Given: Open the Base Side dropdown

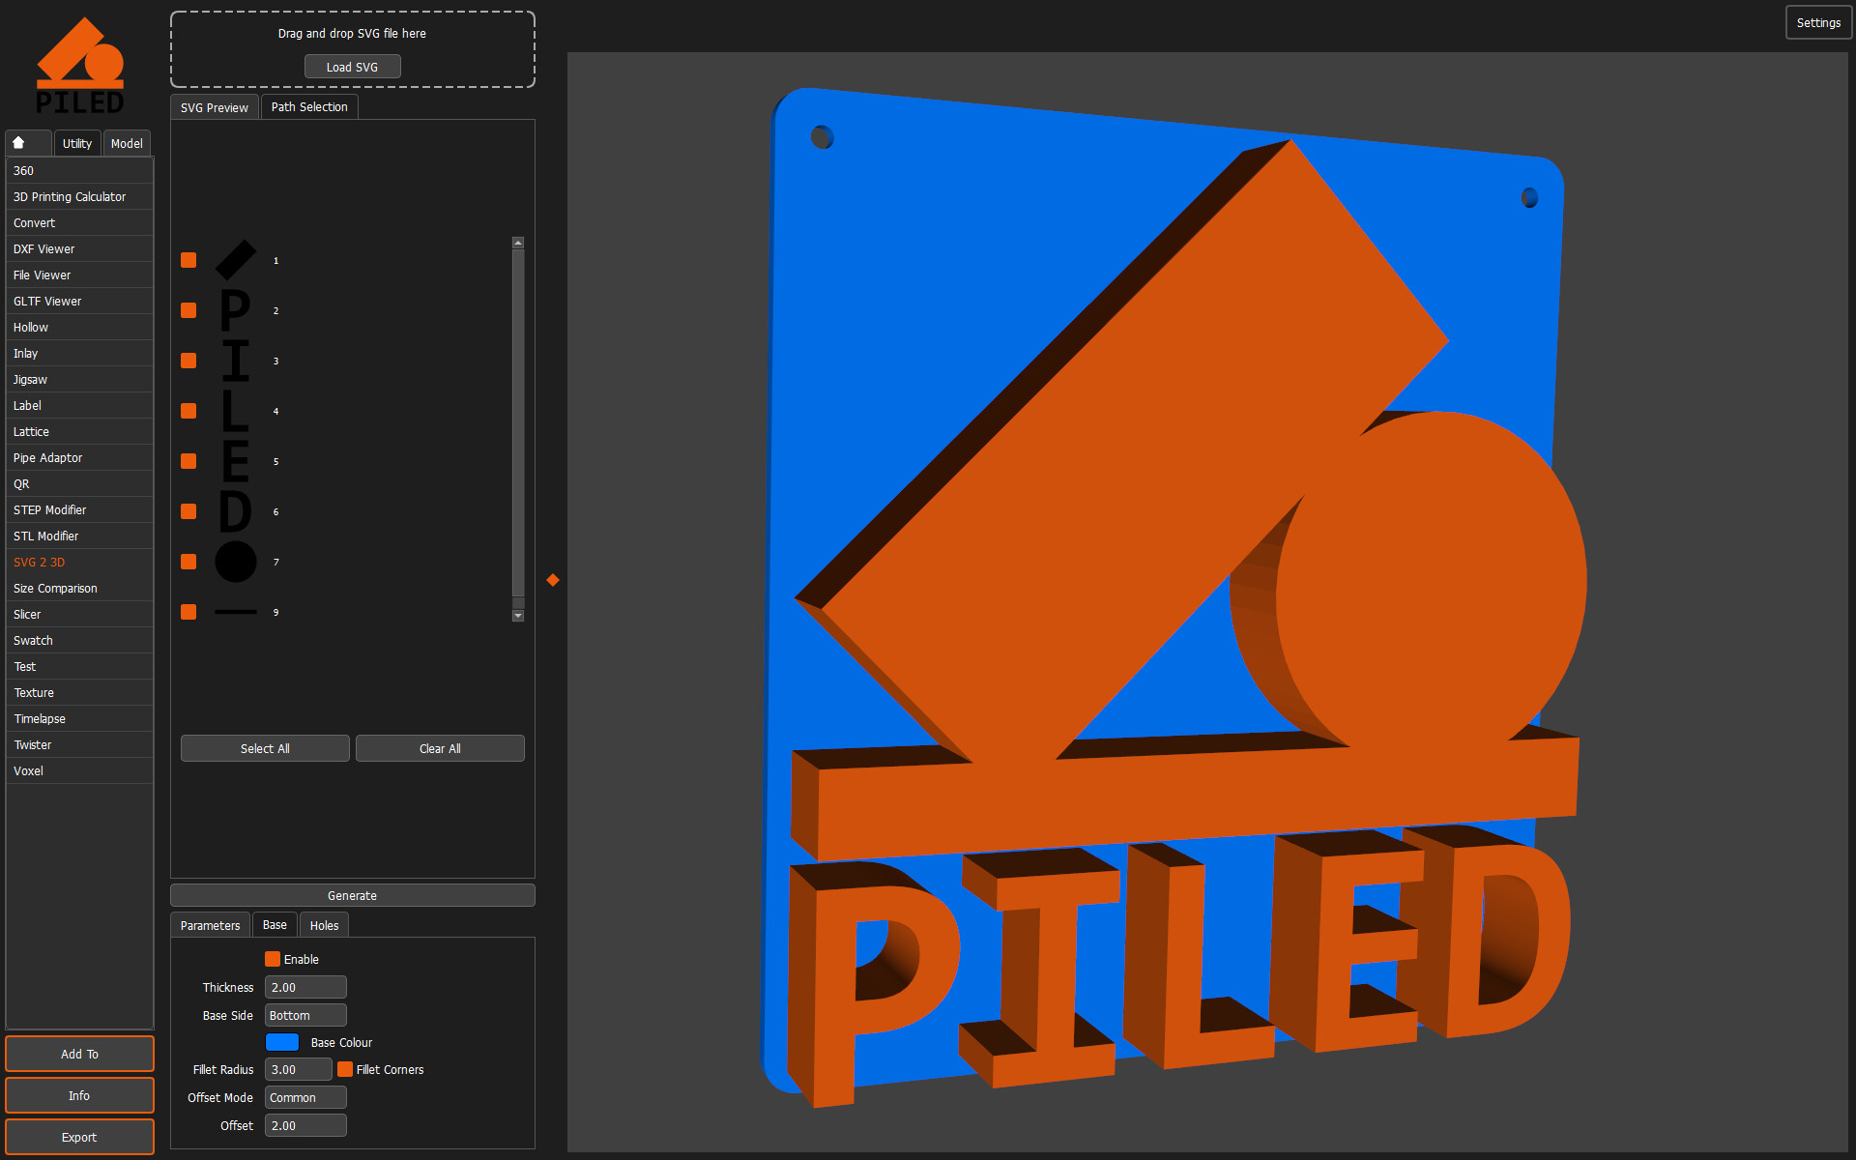Looking at the screenshot, I should pos(305,1015).
